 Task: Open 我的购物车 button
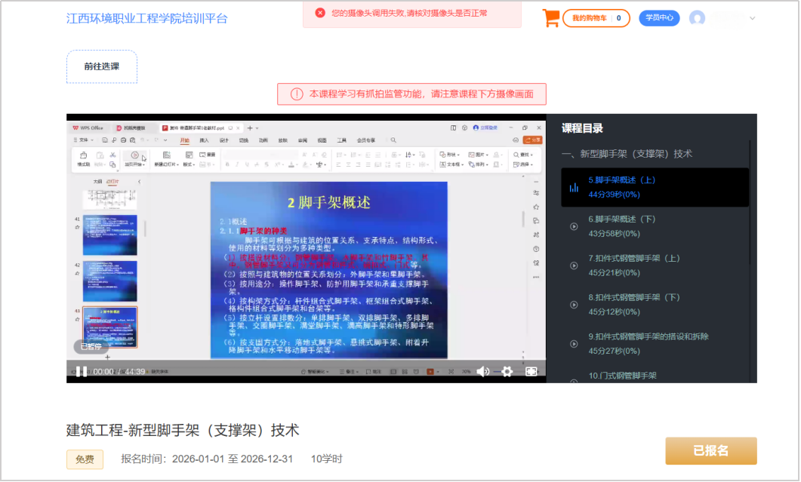click(x=596, y=18)
